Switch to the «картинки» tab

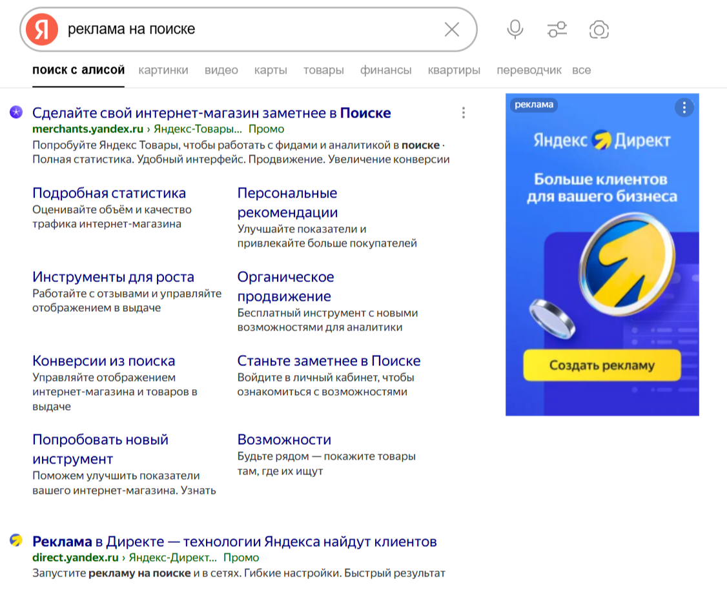pos(163,70)
